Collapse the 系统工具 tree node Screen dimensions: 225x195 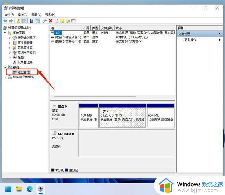point(5,33)
